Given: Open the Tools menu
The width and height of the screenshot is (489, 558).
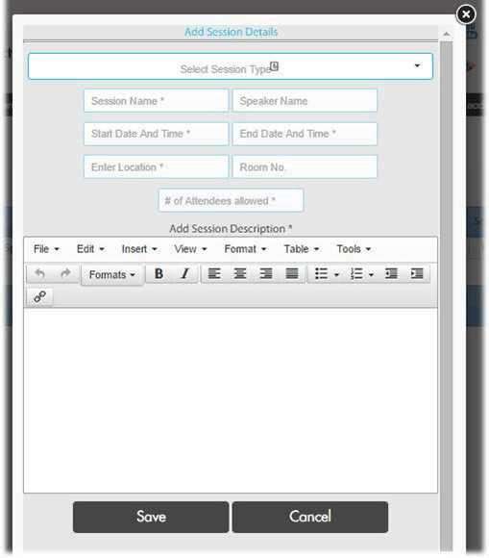Looking at the screenshot, I should point(354,249).
